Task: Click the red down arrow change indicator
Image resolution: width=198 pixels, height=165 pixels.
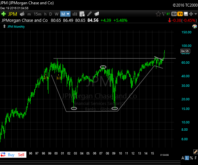Action: point(170,20)
